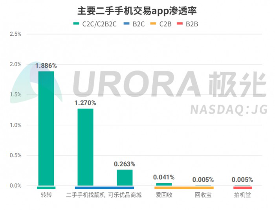
Task: Select the green bar for 可乐优品商城
Action: tap(125, 177)
